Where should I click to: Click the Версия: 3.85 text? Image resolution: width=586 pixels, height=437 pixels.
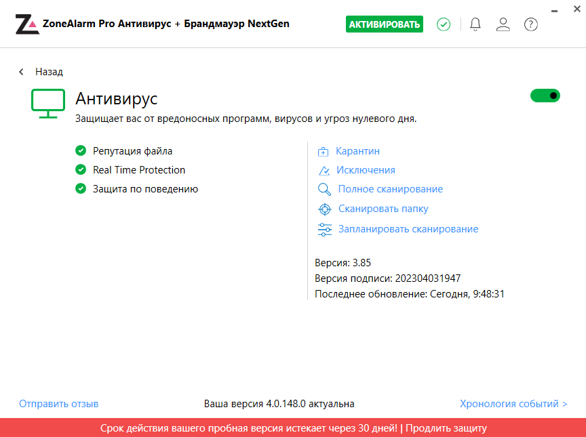point(343,263)
